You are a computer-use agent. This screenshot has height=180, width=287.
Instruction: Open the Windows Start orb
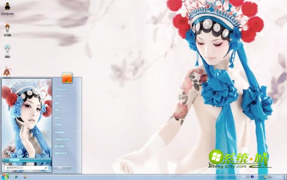click(4, 177)
